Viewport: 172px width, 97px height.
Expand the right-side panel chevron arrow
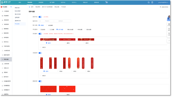[169, 40]
